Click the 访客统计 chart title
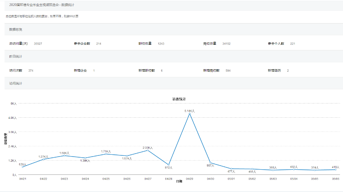The image size is (343, 192). click(x=179, y=99)
